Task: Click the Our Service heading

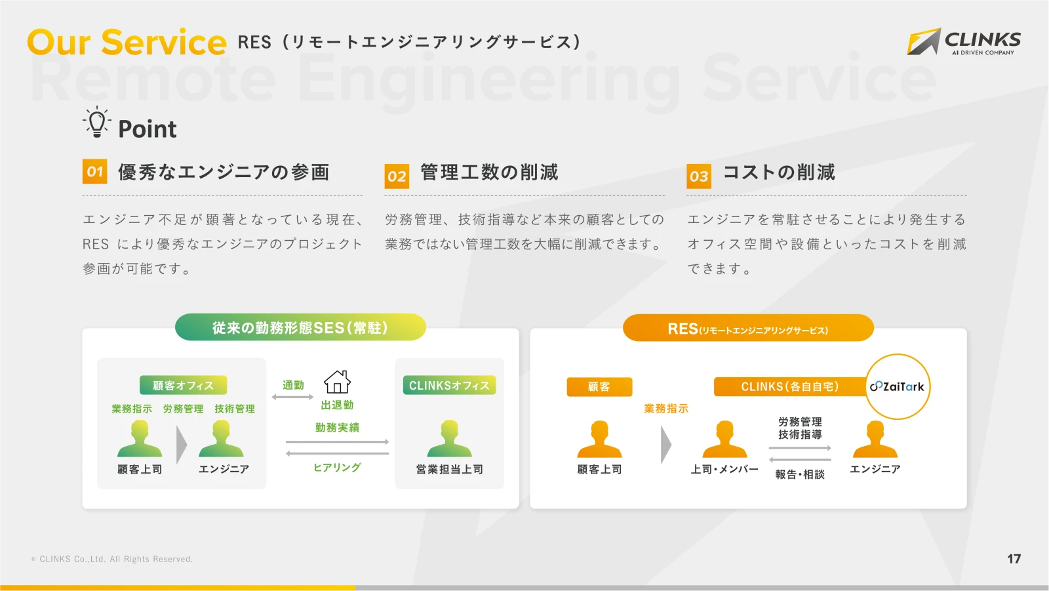Action: coord(127,42)
